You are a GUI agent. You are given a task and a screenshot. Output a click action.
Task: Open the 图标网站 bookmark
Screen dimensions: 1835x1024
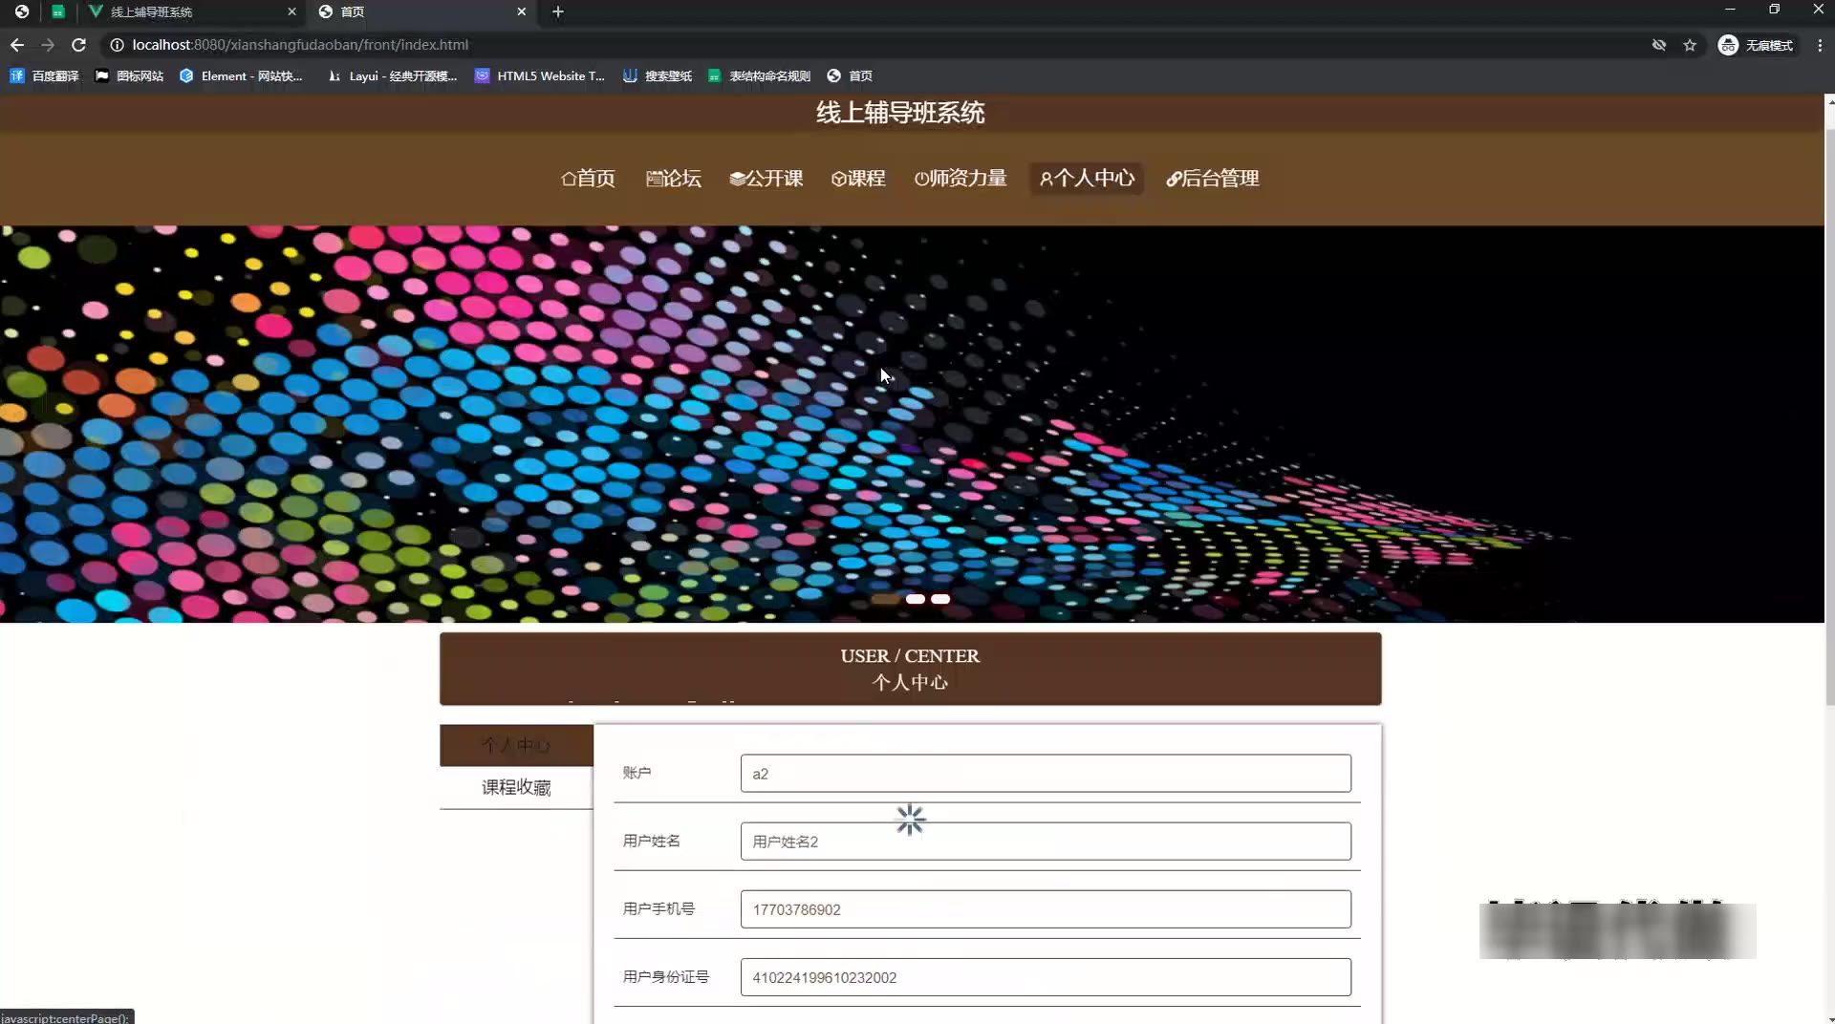tap(129, 75)
